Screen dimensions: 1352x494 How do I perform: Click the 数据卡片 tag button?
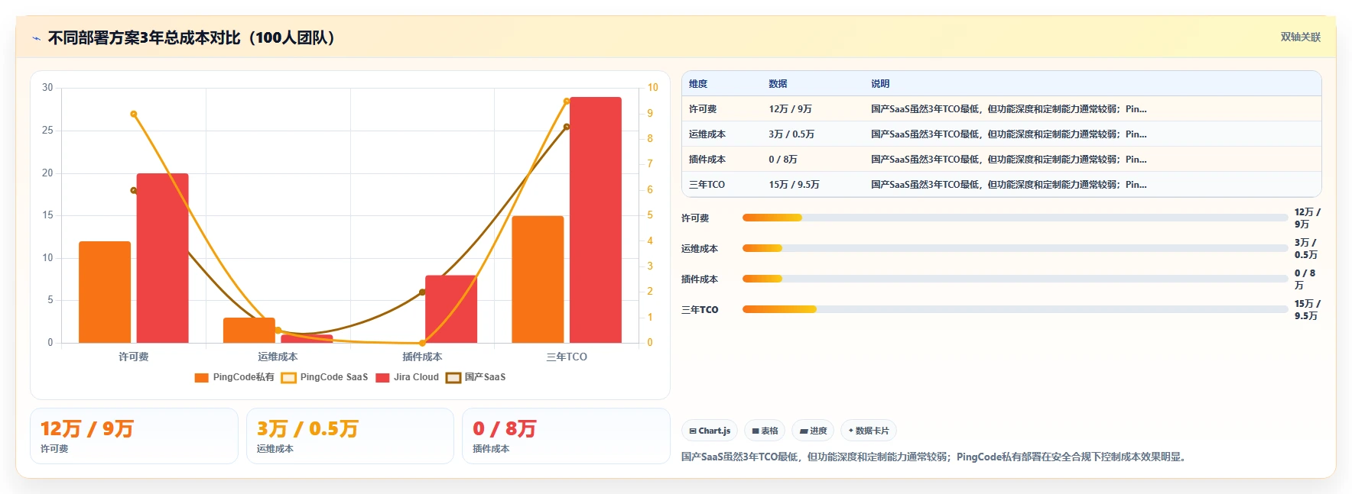tap(868, 431)
